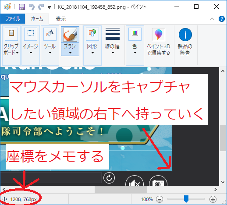Expand the 色 colors dropdown arrow
Image resolution: width=227 pixels, height=205 pixels.
click(135, 53)
